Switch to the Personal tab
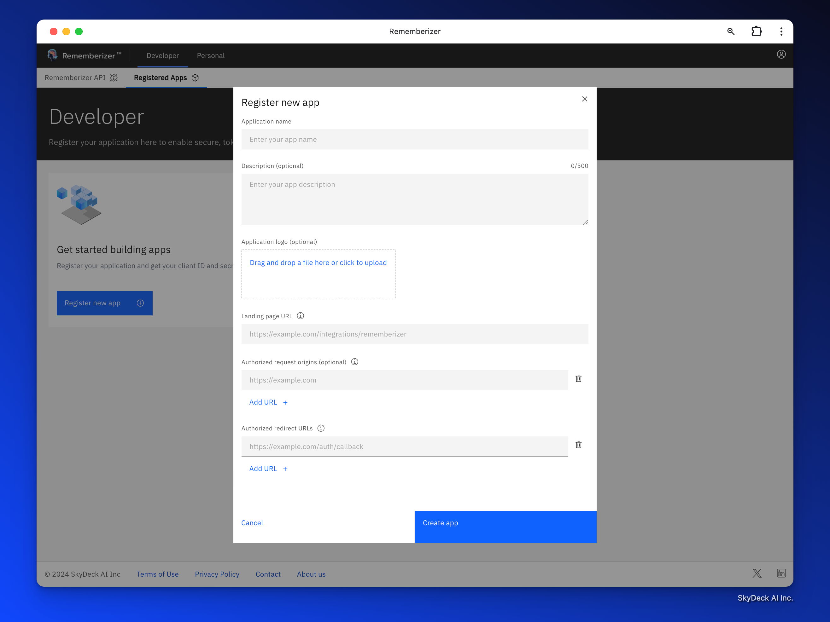 (211, 55)
